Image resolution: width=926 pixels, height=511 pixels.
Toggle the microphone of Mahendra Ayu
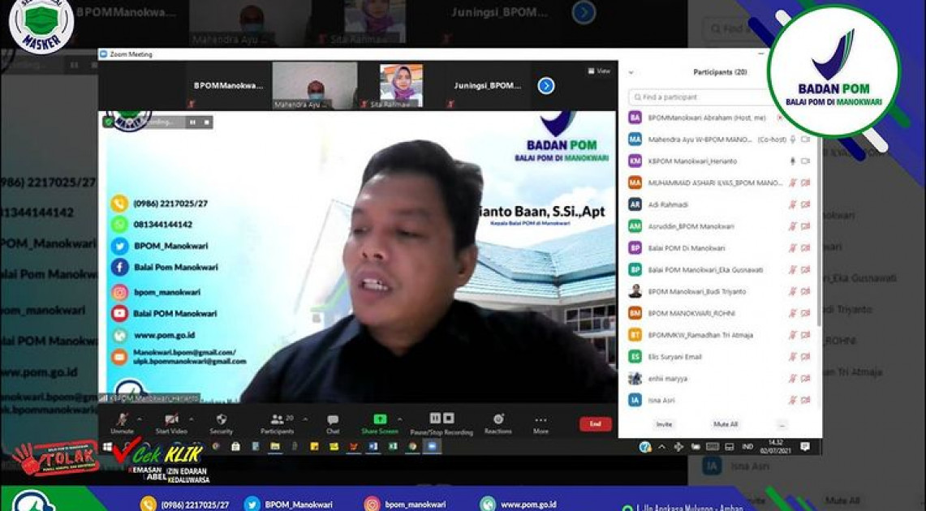click(793, 140)
